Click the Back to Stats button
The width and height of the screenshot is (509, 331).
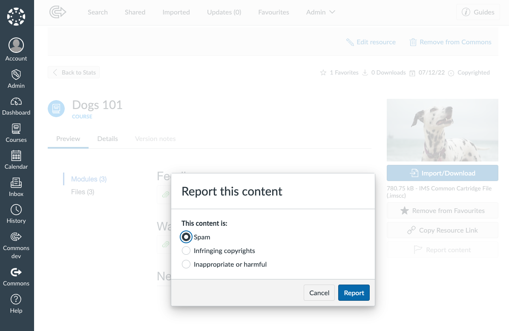click(74, 72)
